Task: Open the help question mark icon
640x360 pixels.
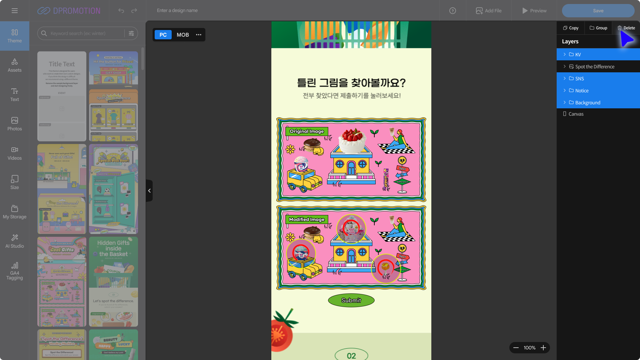Action: (452, 11)
